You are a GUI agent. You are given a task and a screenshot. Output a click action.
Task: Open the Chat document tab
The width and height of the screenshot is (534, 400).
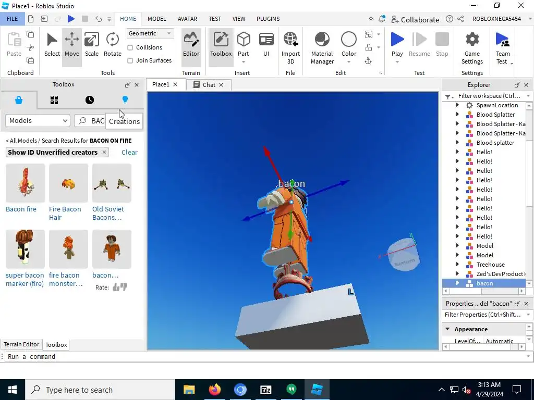[209, 85]
